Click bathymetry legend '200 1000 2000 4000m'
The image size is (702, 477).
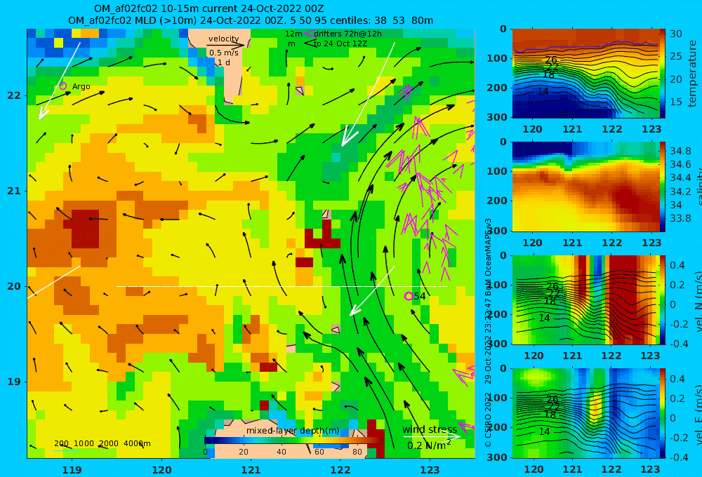click(102, 443)
